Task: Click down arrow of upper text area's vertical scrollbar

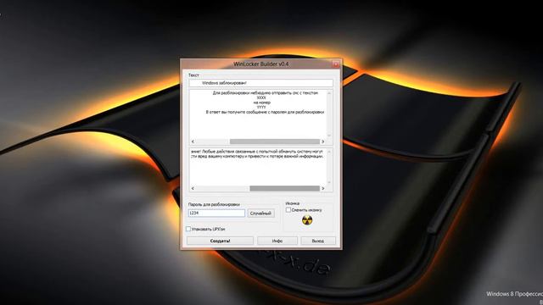Action: 329,136
